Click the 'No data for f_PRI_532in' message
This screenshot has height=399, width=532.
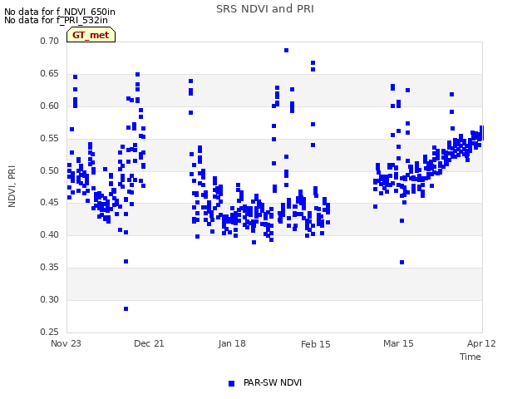click(x=56, y=20)
